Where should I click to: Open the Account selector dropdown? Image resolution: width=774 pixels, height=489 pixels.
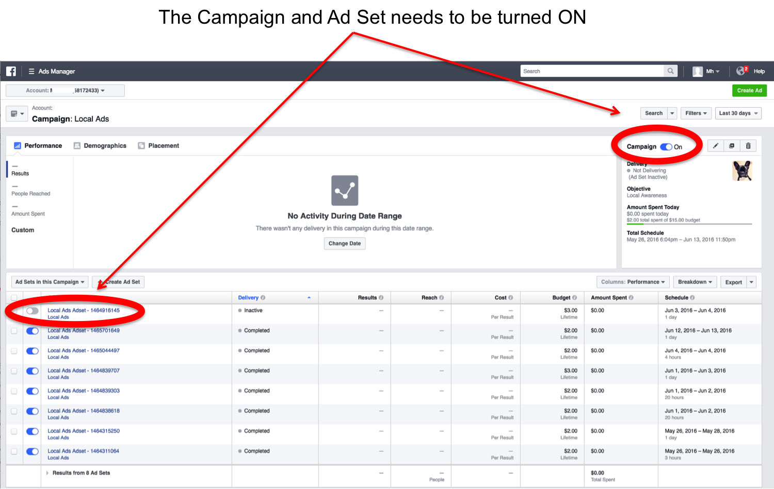(x=65, y=91)
